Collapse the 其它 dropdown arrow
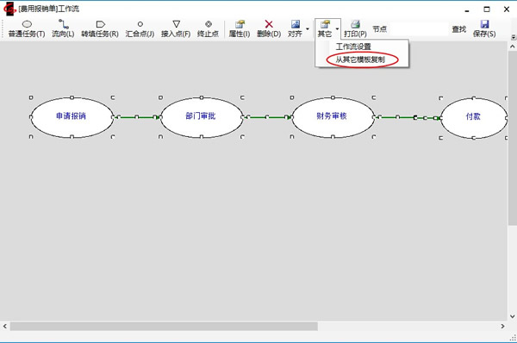 pyautogui.click(x=337, y=28)
